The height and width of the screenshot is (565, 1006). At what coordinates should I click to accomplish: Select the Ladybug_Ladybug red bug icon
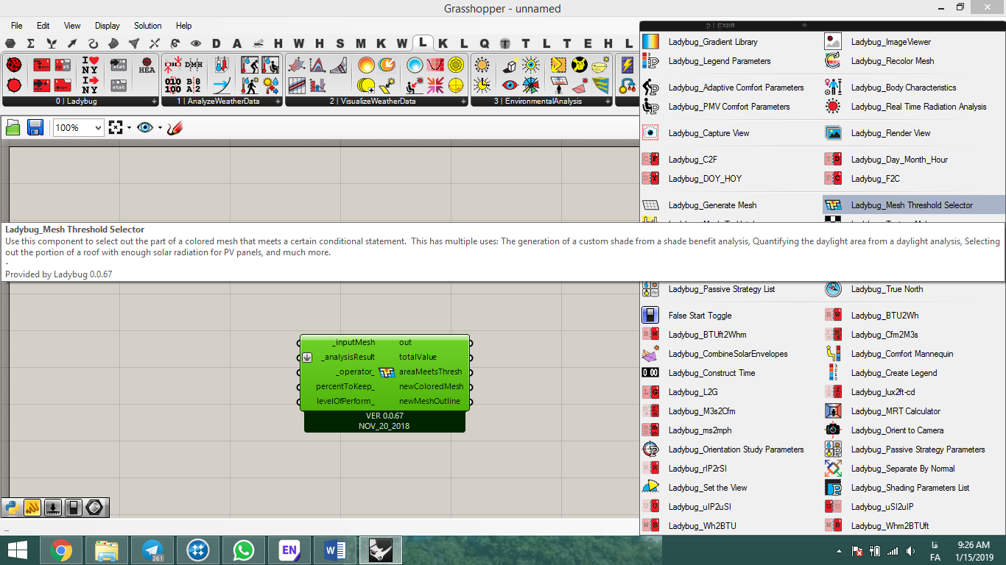pos(14,65)
